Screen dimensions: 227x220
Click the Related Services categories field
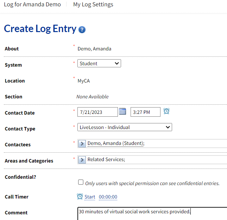(x=155, y=160)
